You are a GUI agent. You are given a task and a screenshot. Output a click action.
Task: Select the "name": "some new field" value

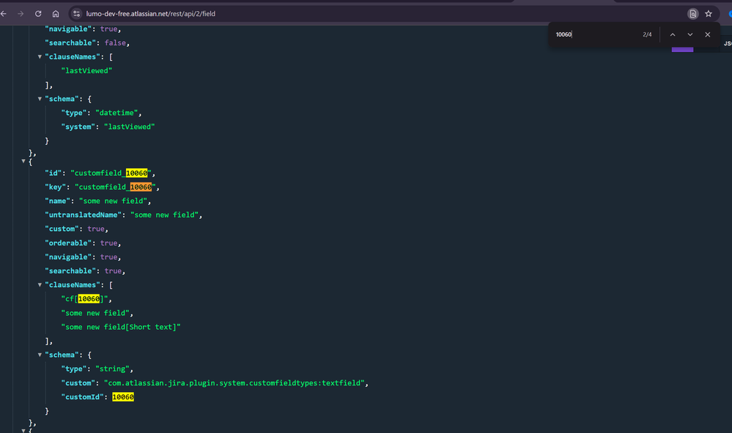click(x=113, y=201)
